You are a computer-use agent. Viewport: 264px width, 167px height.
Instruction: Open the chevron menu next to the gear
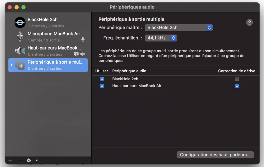37,160
